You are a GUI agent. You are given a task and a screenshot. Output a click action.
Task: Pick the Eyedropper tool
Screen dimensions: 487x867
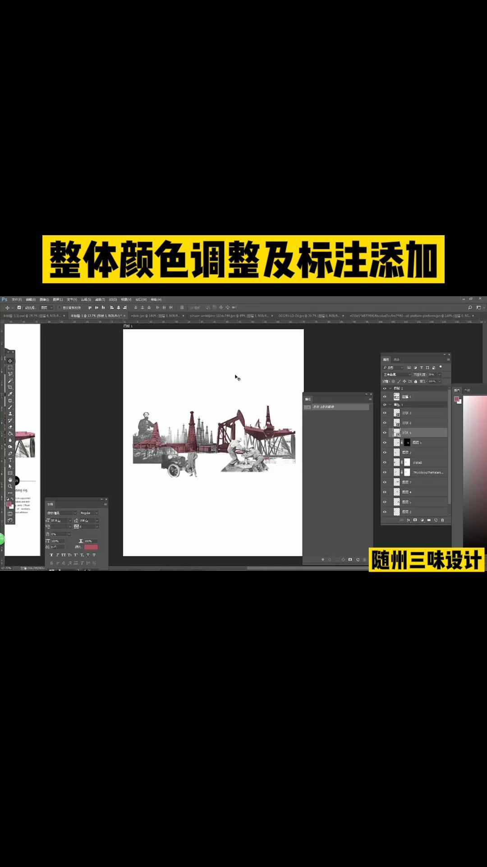(x=10, y=394)
